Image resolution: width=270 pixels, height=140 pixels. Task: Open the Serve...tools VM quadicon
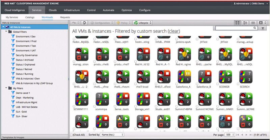point(123,99)
